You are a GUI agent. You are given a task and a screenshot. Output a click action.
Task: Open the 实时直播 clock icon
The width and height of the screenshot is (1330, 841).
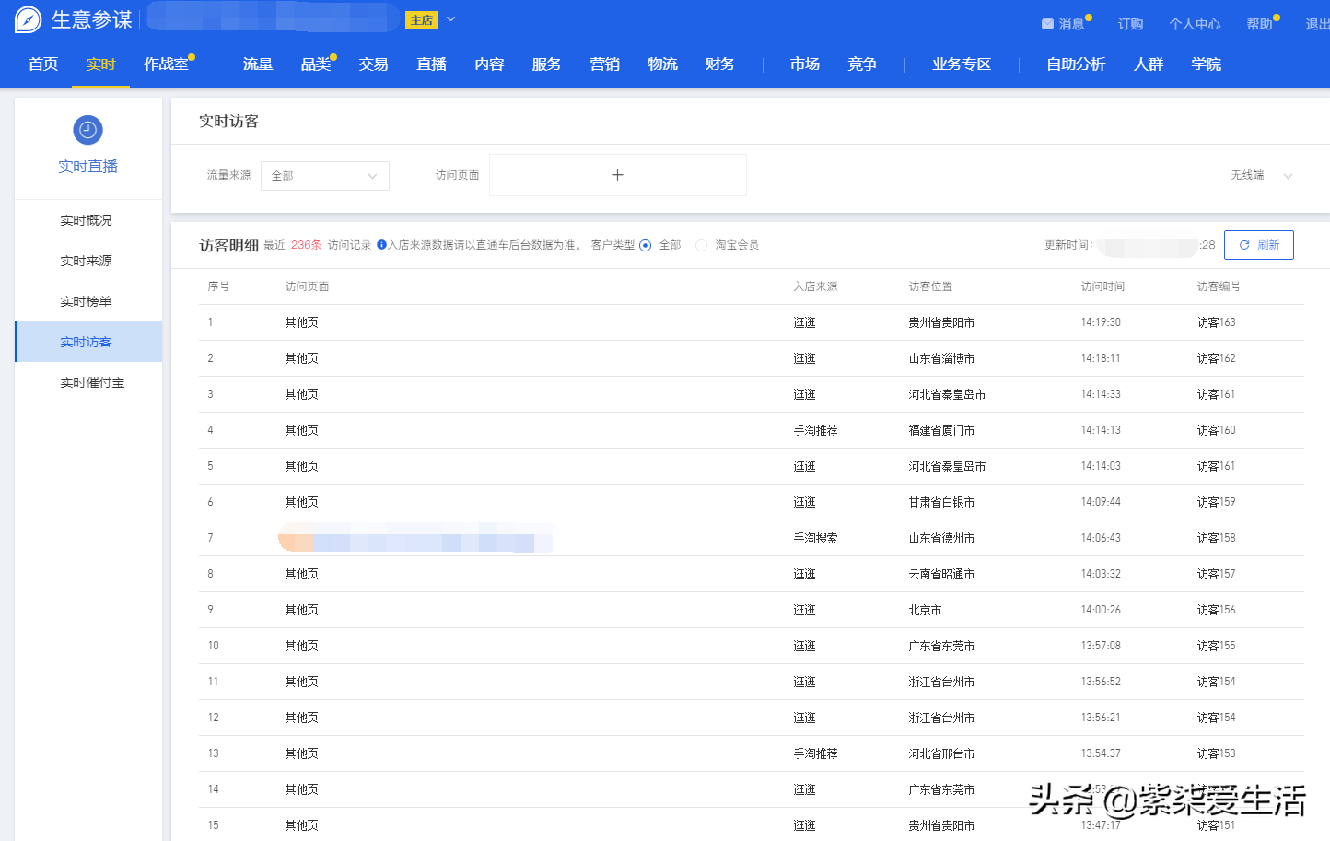tap(87, 130)
